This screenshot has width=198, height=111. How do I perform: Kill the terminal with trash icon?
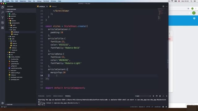(160, 96)
